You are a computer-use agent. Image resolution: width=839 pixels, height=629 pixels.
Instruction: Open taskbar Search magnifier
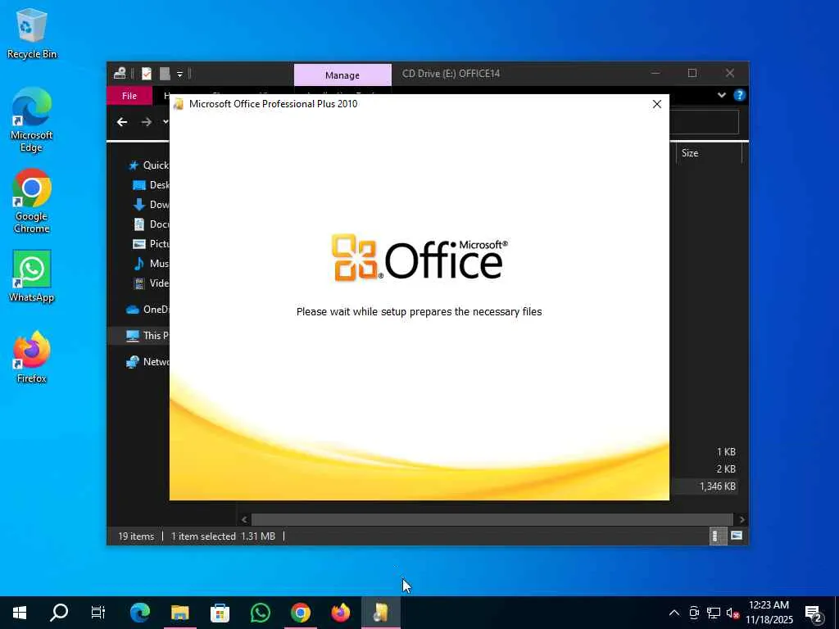59,613
